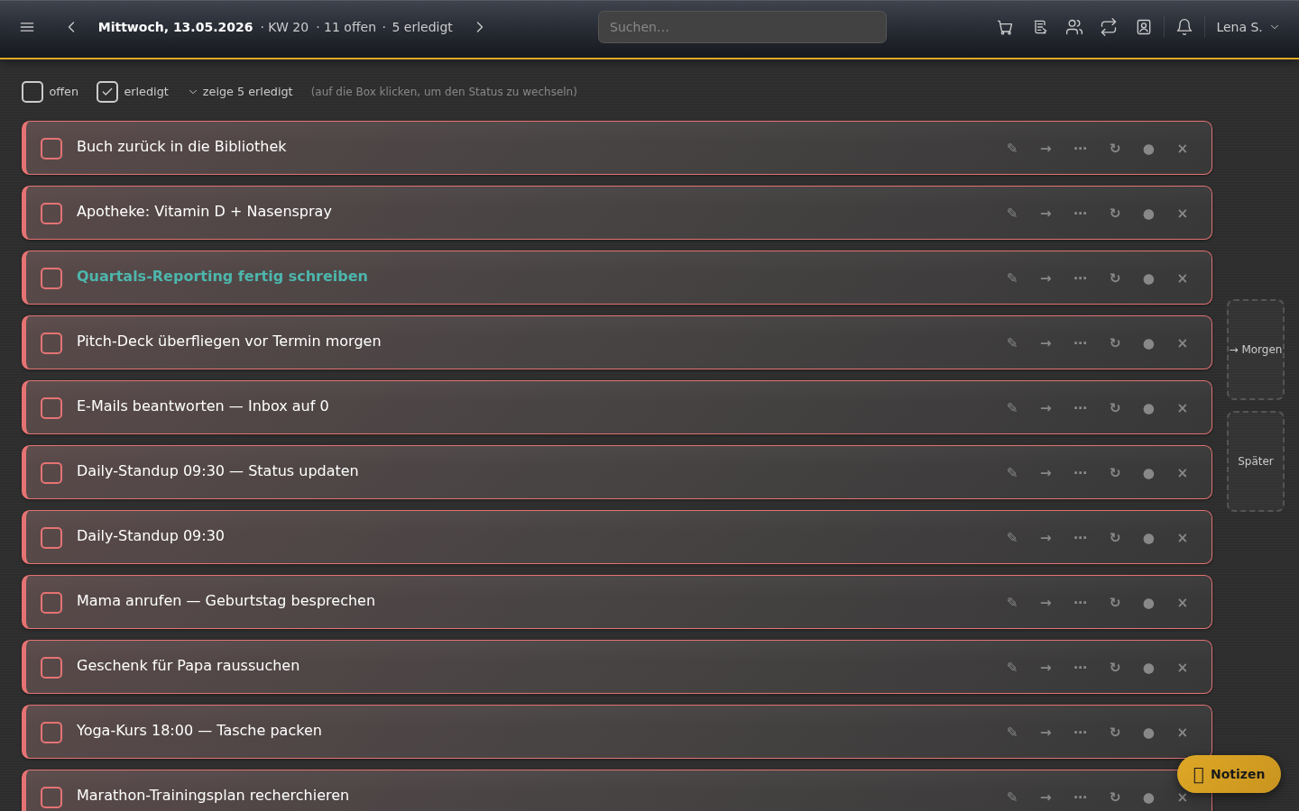This screenshot has width=1299, height=811.
Task: Edit the 'Buch zurück in die Bibliothek' task
Action: pyautogui.click(x=1012, y=148)
